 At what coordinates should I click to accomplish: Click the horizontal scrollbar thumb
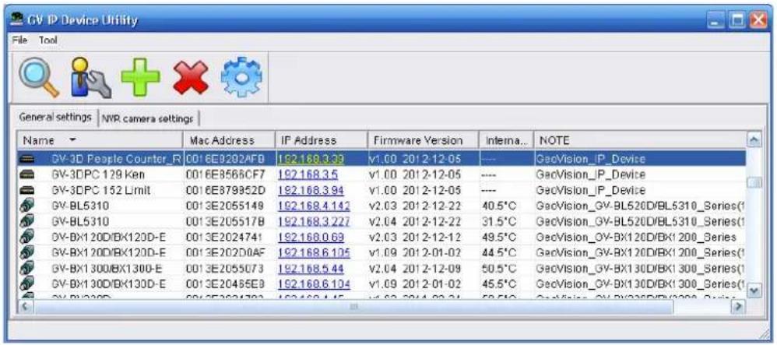click(353, 307)
